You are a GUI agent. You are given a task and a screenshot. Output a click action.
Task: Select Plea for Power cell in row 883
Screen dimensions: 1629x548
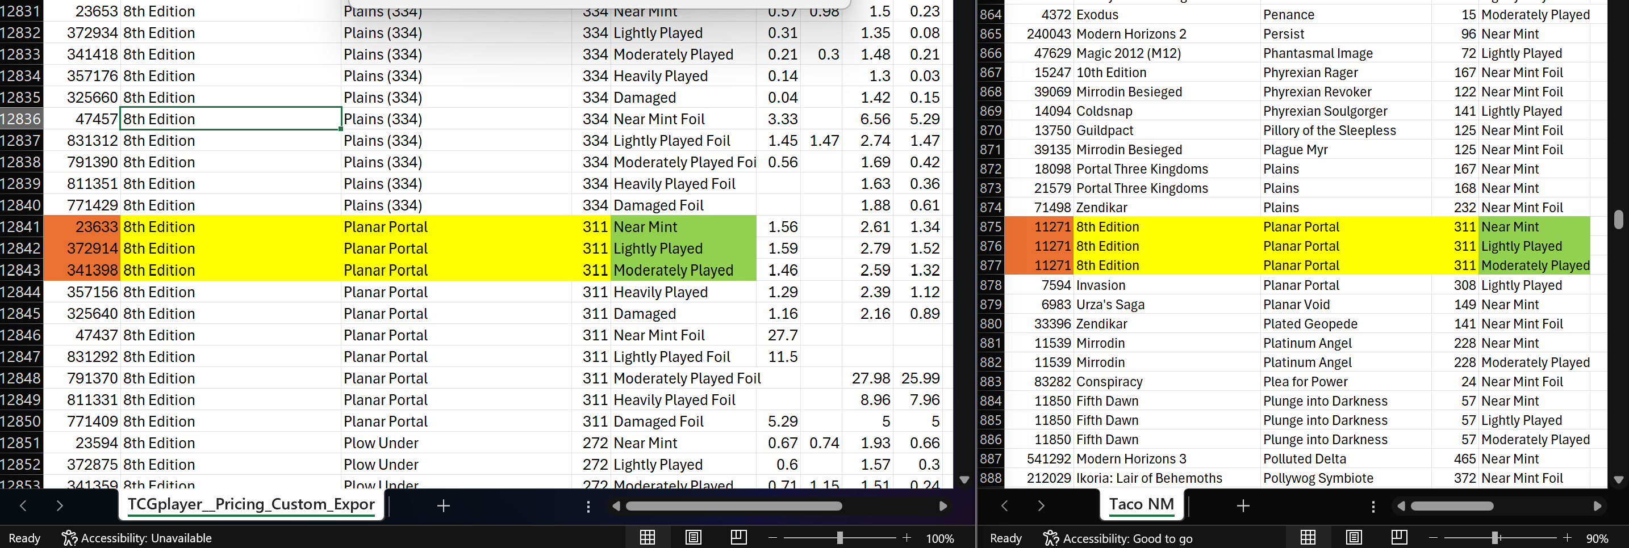click(x=1345, y=381)
